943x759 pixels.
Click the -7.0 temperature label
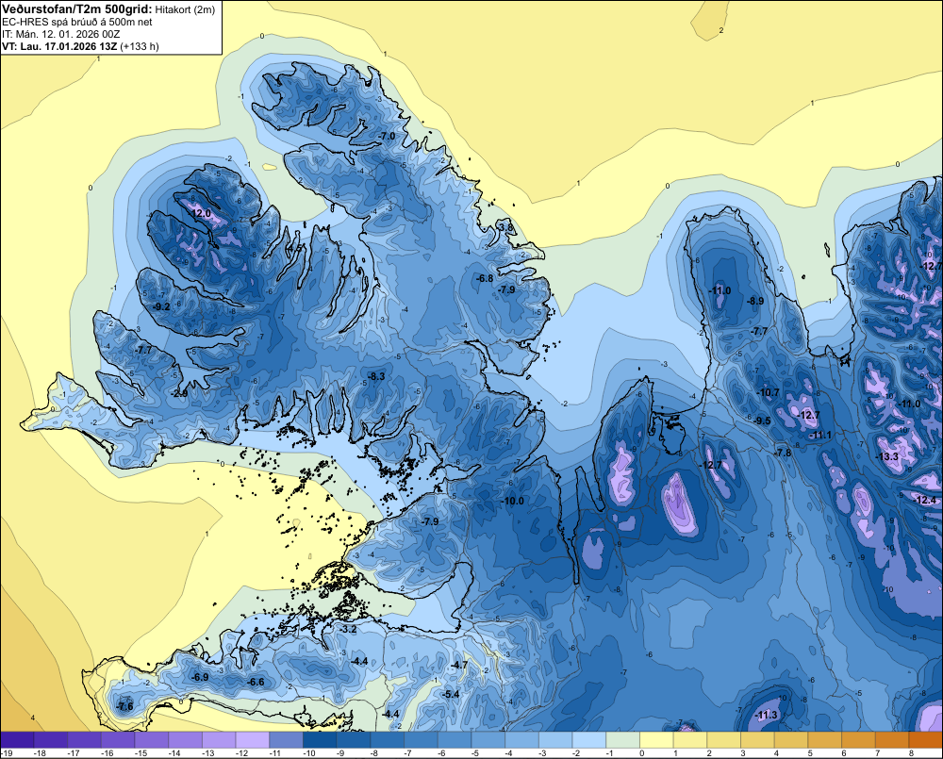(x=387, y=136)
